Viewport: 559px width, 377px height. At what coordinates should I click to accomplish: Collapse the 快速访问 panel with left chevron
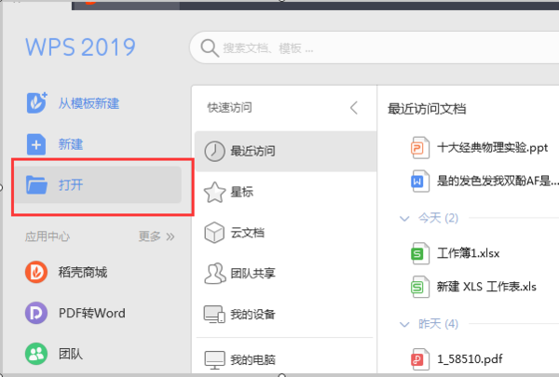(354, 108)
